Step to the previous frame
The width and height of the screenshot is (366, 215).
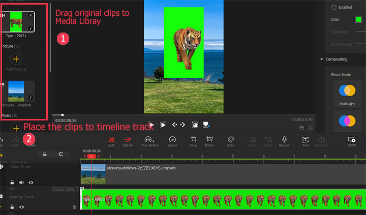pos(174,125)
